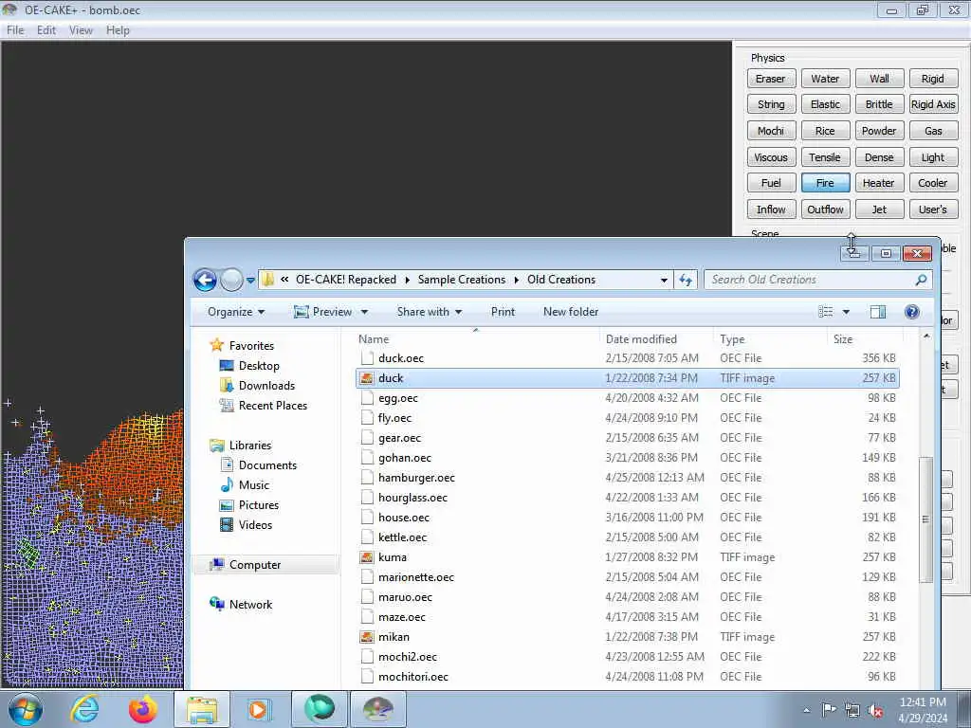The image size is (971, 728).
Task: Toggle the preview pane icon
Action: click(x=877, y=312)
